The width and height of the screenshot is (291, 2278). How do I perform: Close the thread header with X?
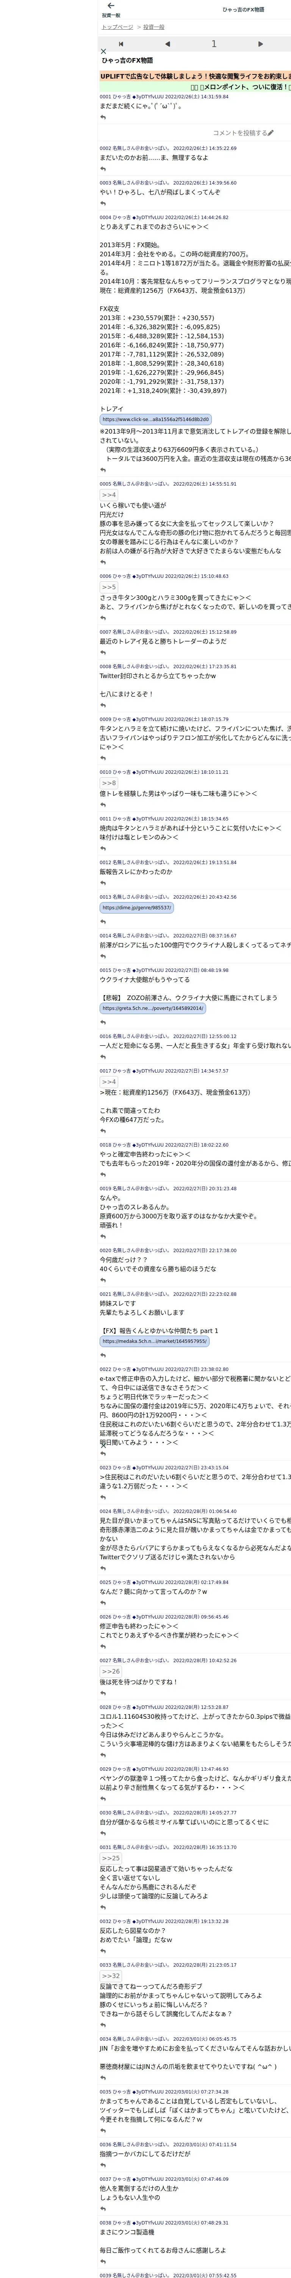point(103,51)
